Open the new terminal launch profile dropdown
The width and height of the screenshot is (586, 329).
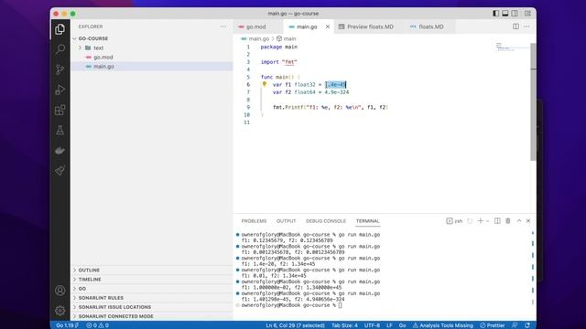coord(487,221)
